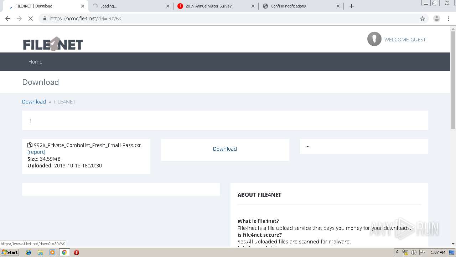Click the centered Download link

click(225, 149)
